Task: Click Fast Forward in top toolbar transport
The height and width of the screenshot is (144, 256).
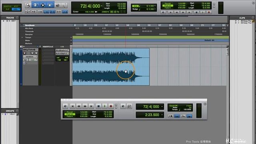Action: (183, 12)
